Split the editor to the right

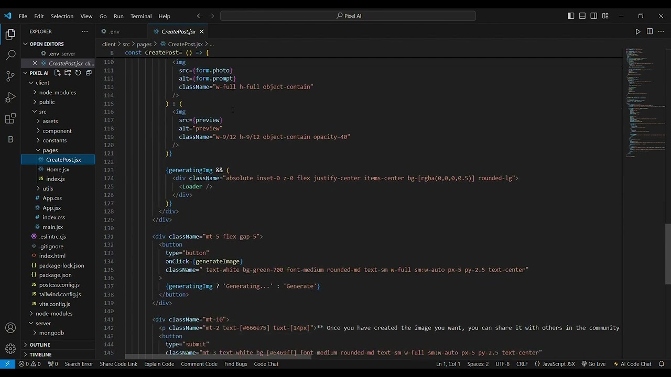click(650, 31)
